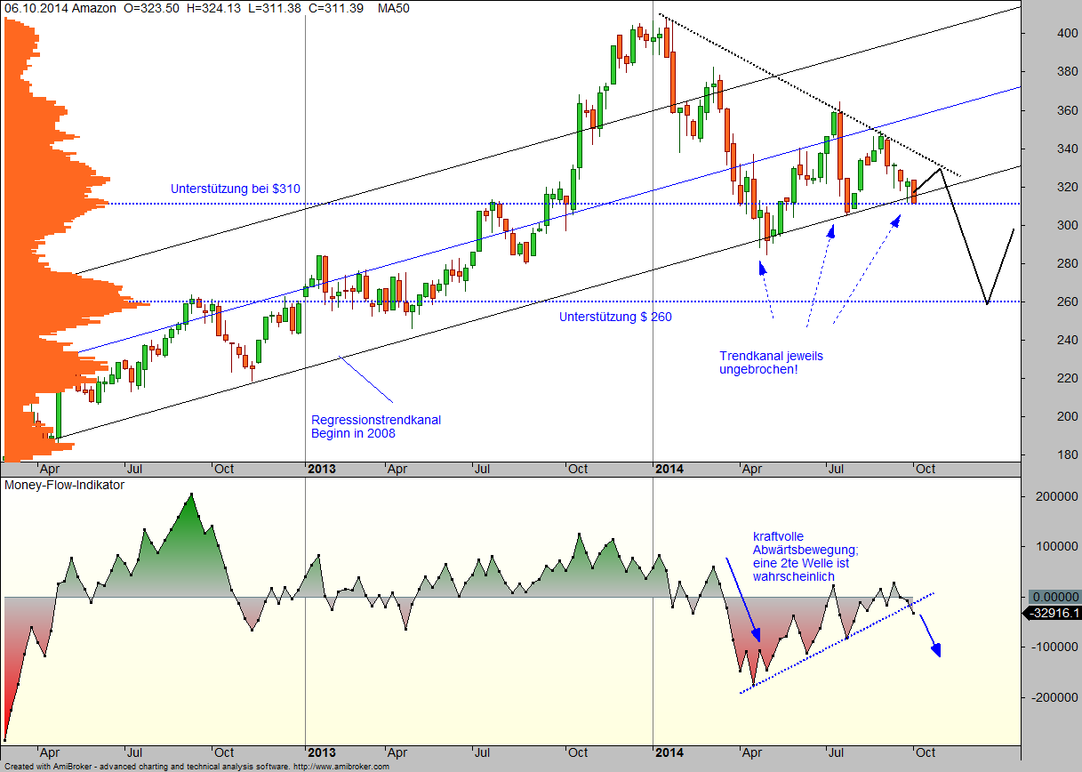
Task: Click the '2014' label on price time axis
Action: click(x=669, y=469)
